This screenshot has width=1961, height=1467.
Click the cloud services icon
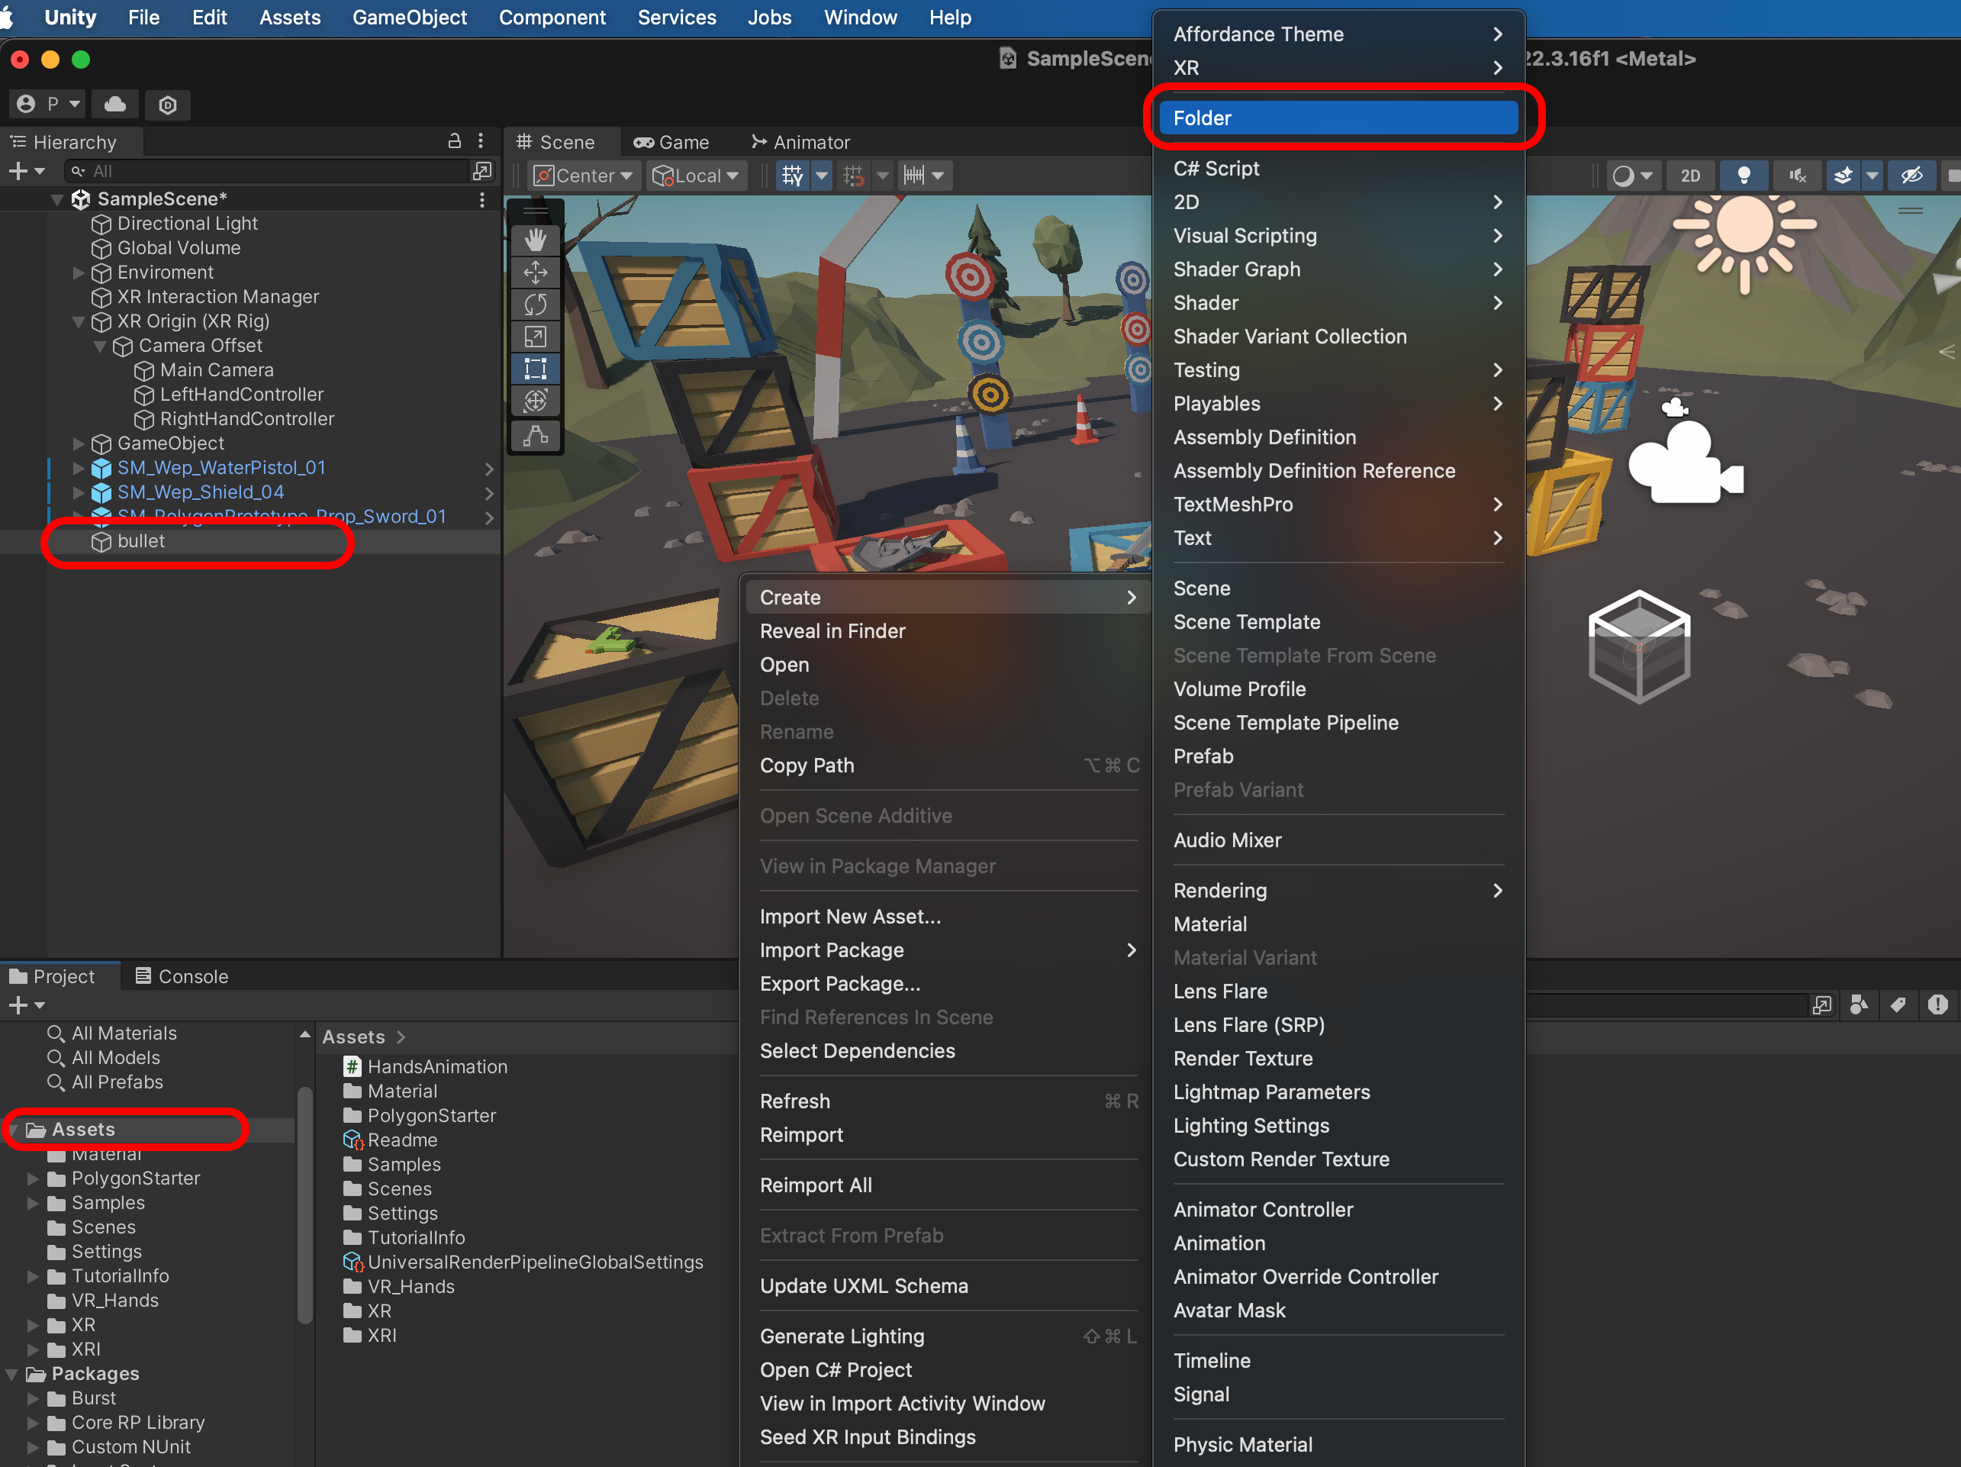[x=115, y=105]
